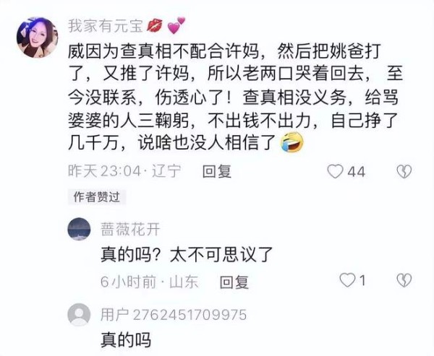The image size is (434, 356).
Task: Tap the timestamp 昨天 23:04 · 辽宁
Action: click(x=125, y=171)
